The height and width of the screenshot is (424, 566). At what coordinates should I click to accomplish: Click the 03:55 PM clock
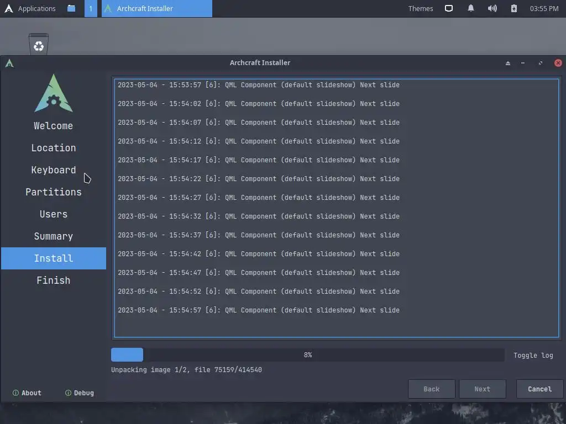544,8
